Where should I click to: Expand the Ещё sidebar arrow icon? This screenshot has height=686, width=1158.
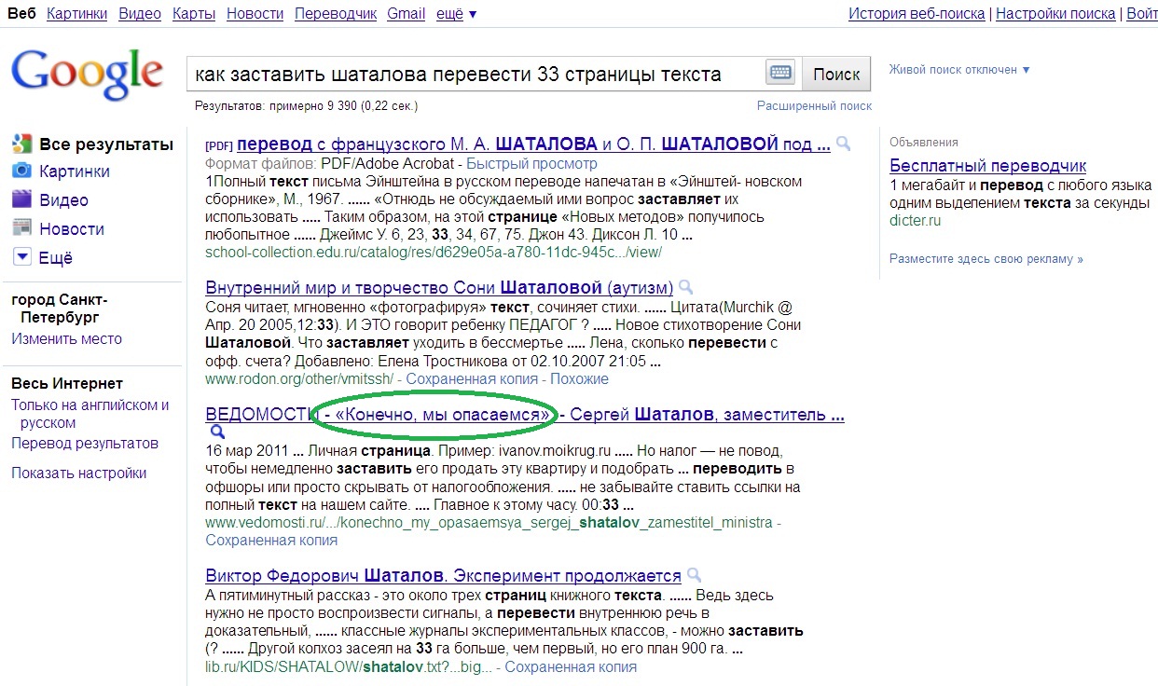pos(21,257)
